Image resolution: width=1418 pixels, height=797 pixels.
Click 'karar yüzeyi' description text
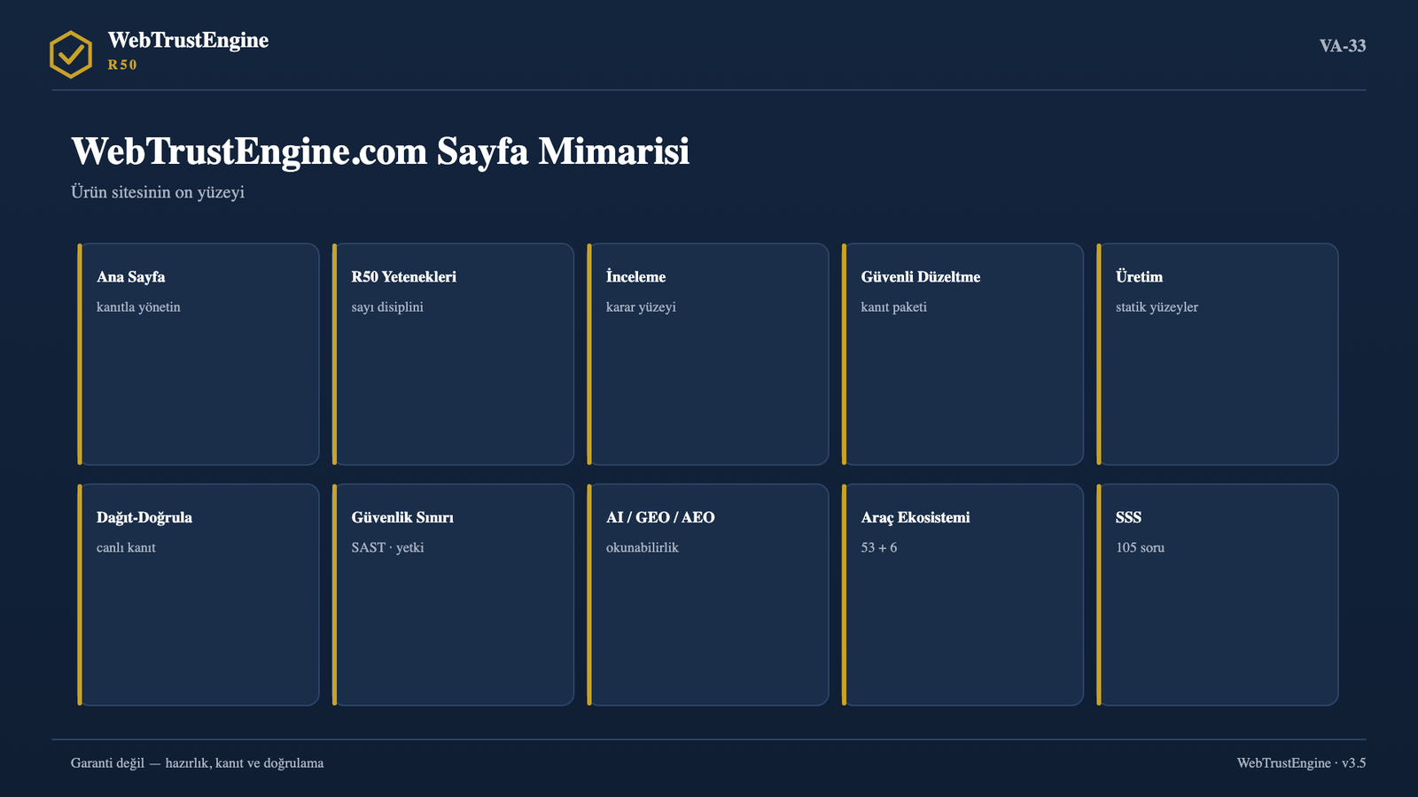641,307
